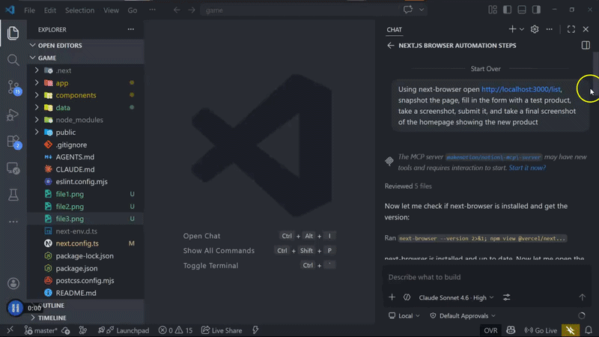
Task: Open the Edit menu
Action: [50, 10]
